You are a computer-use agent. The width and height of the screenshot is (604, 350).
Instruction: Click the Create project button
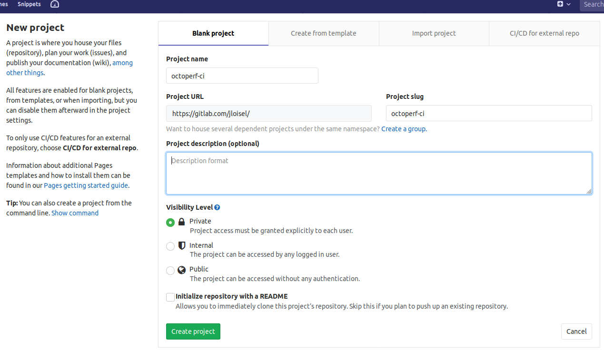pos(193,331)
